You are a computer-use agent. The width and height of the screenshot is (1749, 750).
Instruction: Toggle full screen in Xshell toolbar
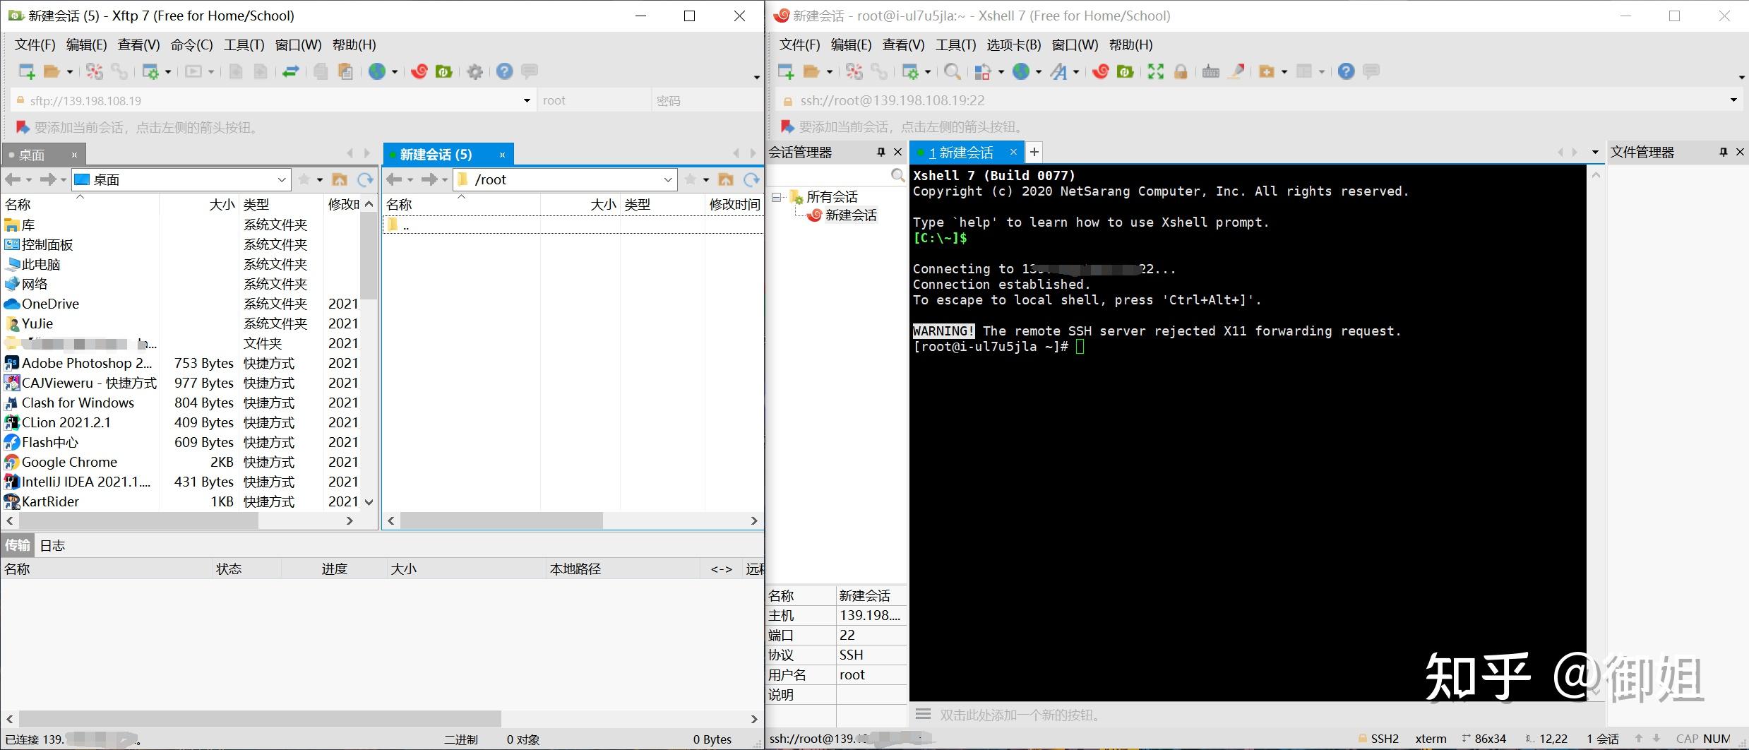(x=1155, y=71)
